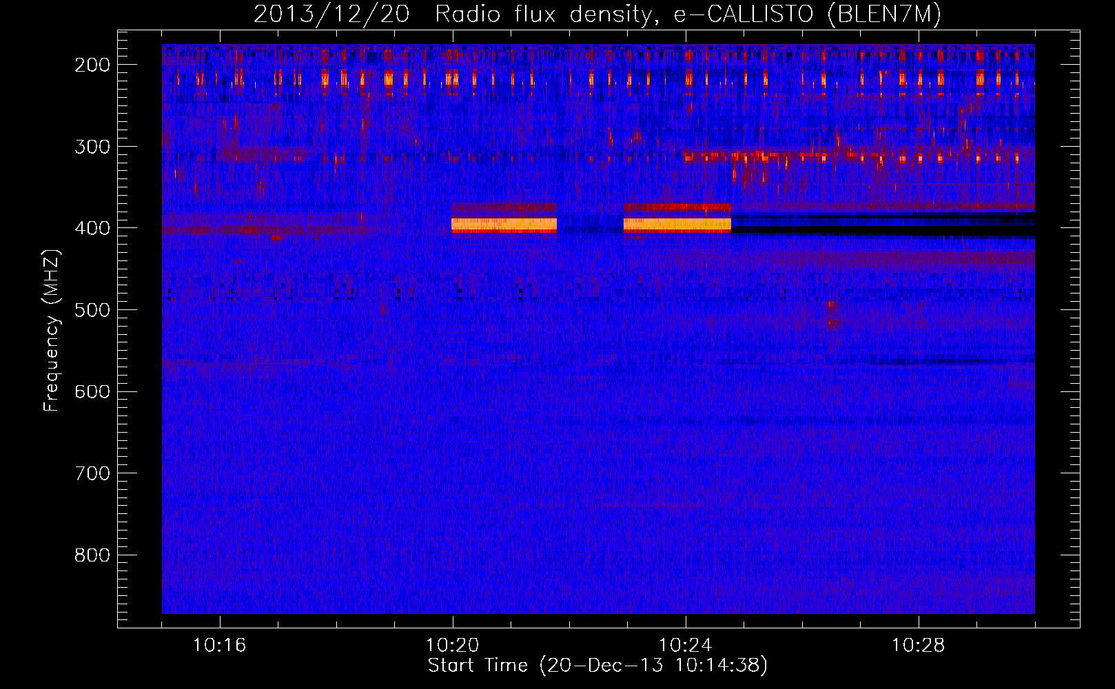Click the small red burst spot near 500 MHz
Screen dimensions: 1115x689
pos(832,313)
